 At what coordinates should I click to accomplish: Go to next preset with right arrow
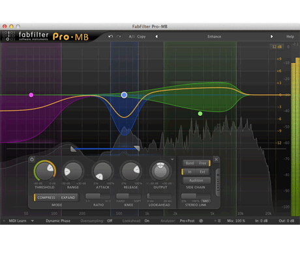271,36
